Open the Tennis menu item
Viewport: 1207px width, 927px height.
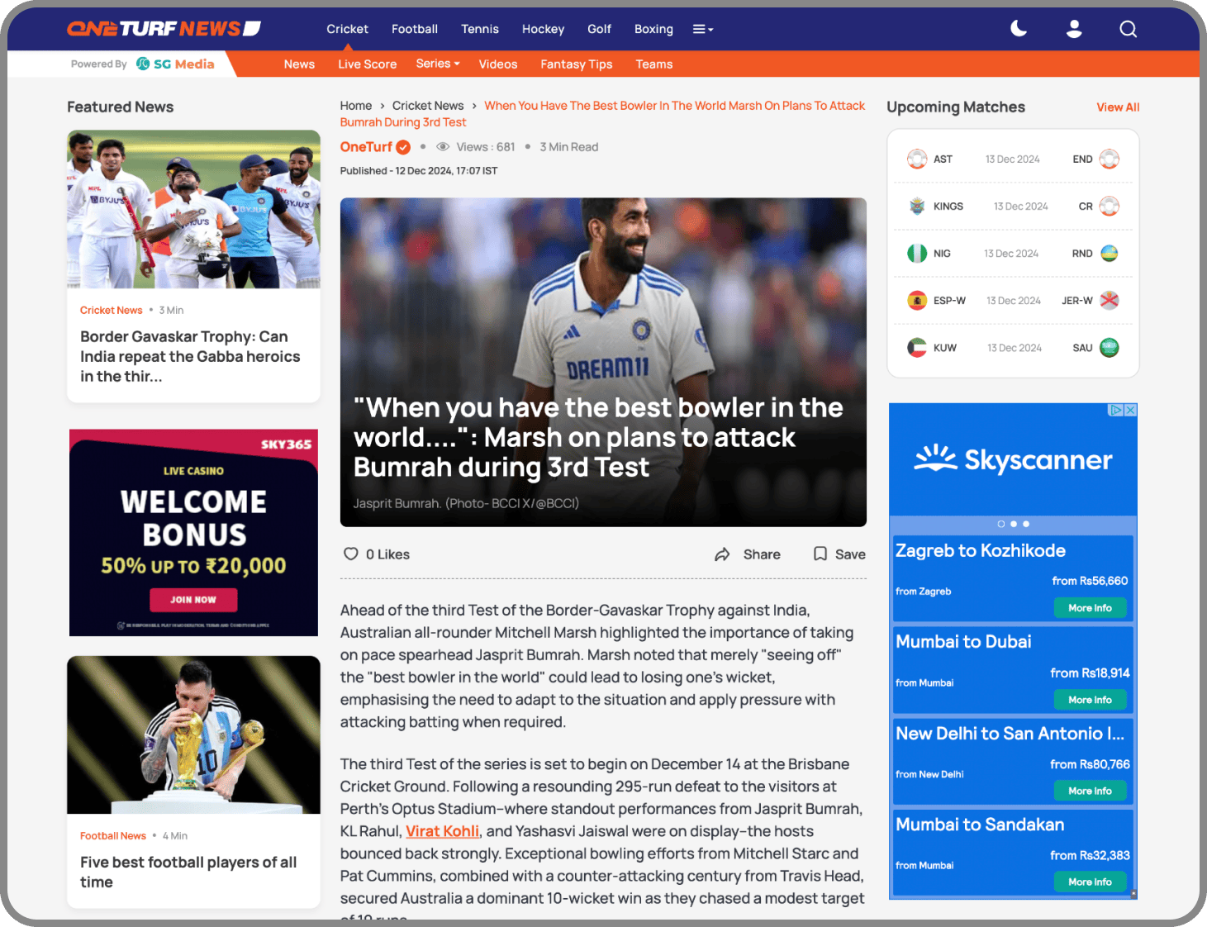pyautogui.click(x=480, y=29)
